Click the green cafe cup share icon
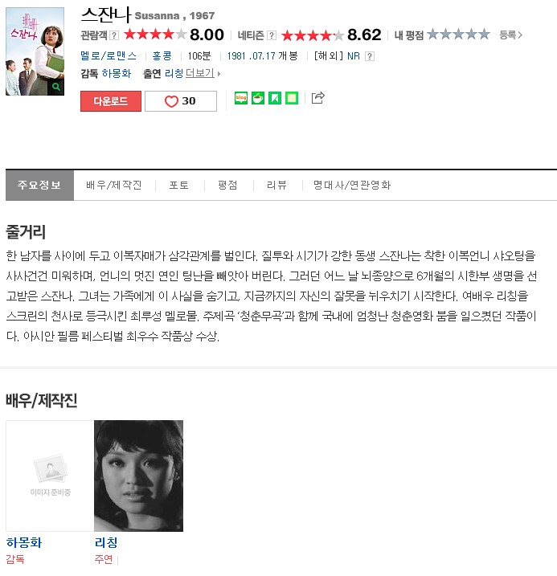The width and height of the screenshot is (557, 576). 258,98
